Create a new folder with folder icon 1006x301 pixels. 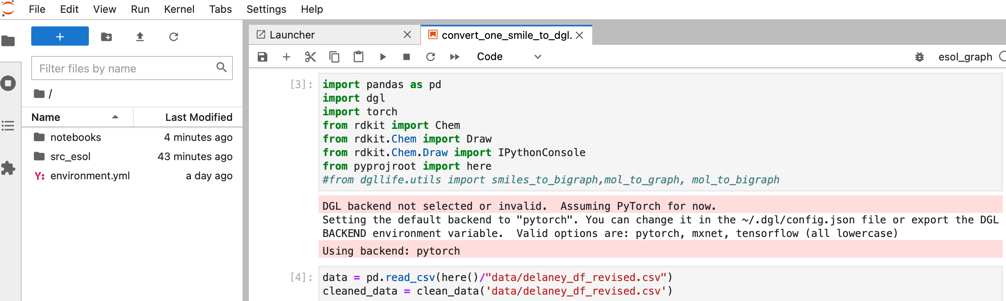106,37
